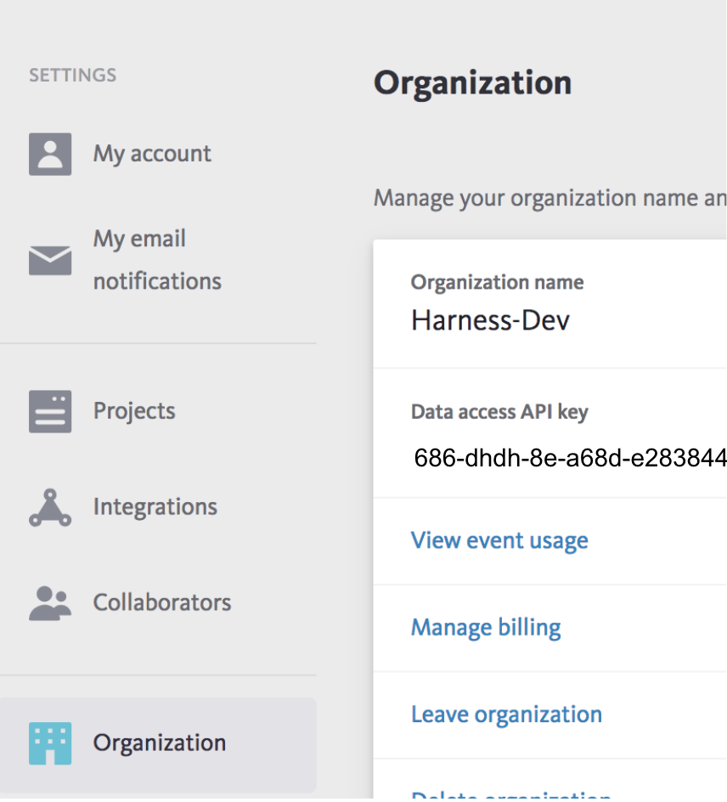Click the SETTINGS sidebar header
727x802 pixels.
point(72,75)
